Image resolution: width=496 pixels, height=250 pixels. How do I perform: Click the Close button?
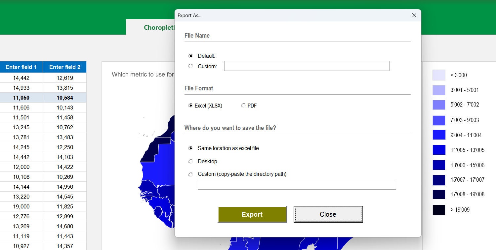[328, 214]
